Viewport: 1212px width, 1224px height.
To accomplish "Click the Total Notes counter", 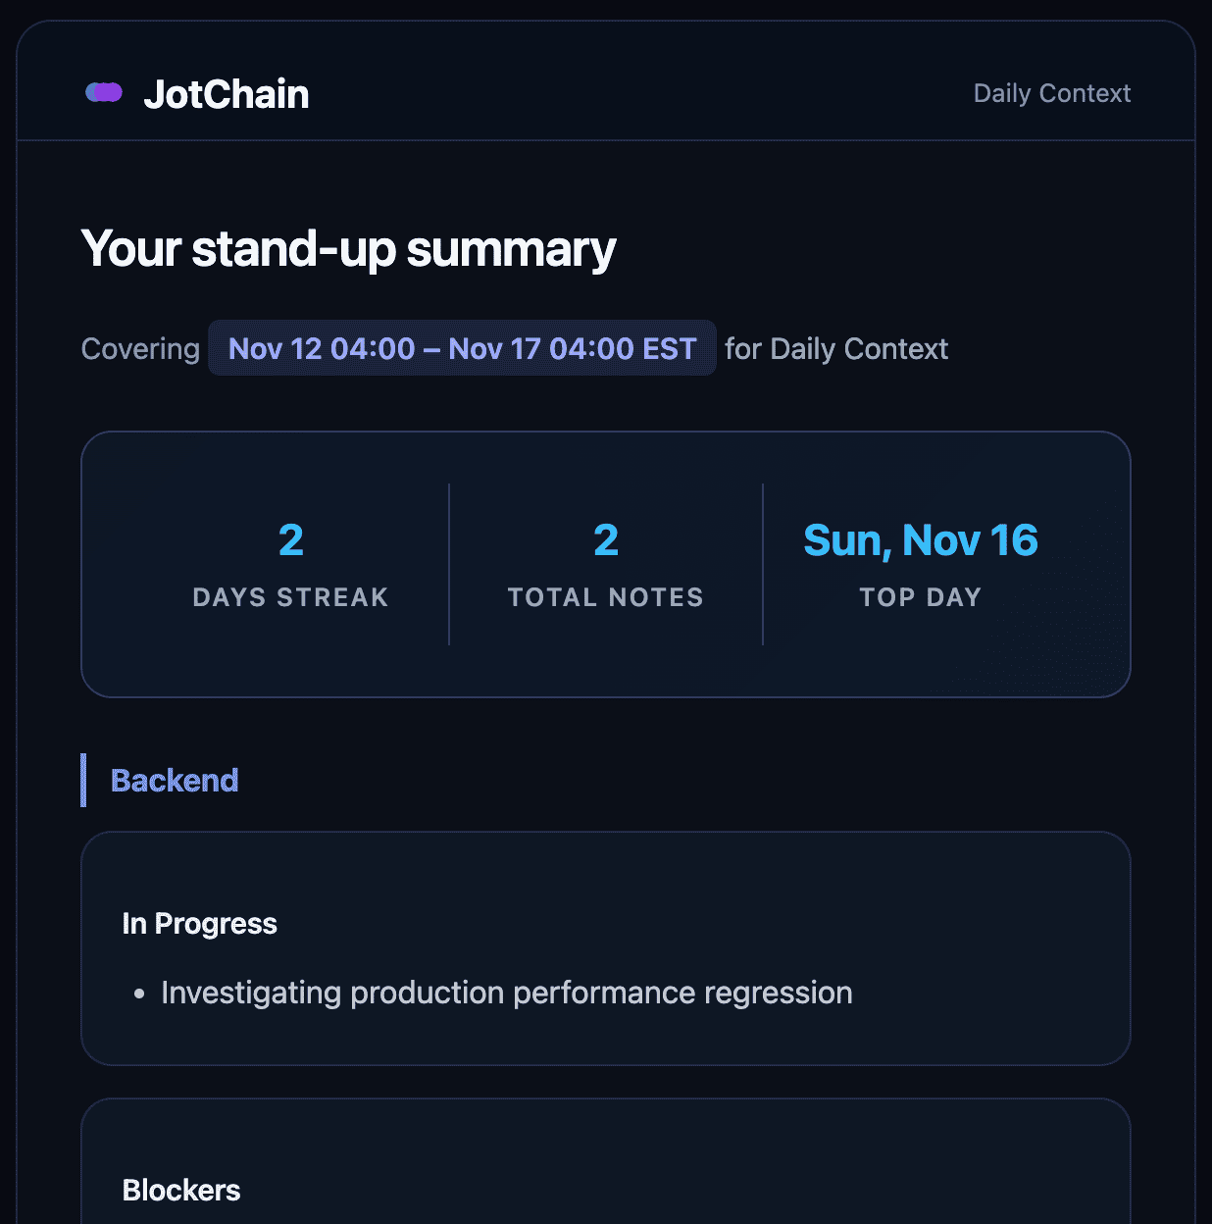I will [605, 565].
